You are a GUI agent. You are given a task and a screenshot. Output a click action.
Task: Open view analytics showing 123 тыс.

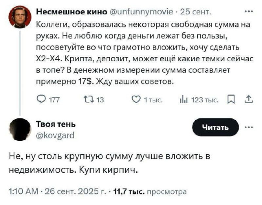coord(183,100)
